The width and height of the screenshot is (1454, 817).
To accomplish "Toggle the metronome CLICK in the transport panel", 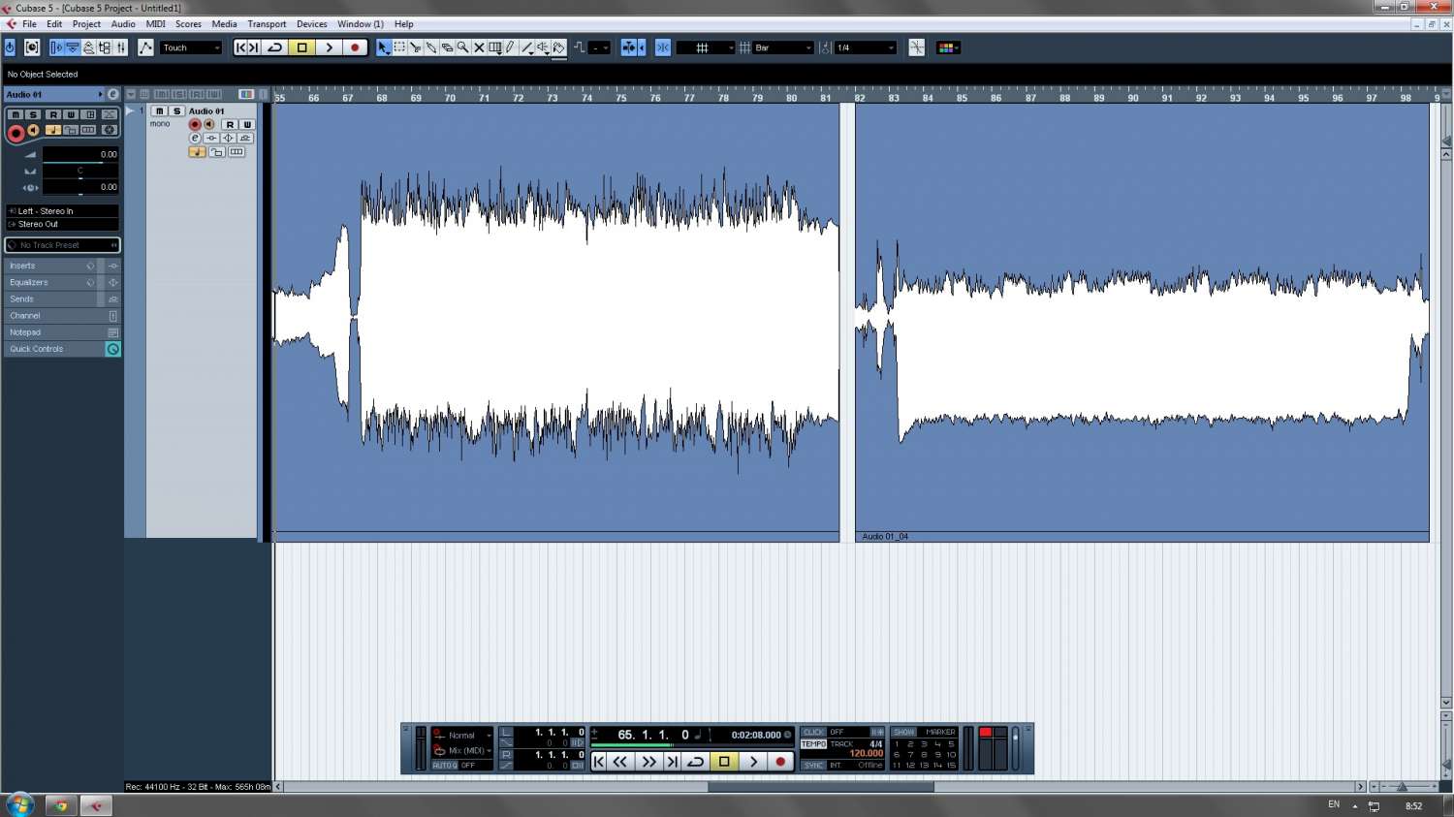I will [813, 733].
